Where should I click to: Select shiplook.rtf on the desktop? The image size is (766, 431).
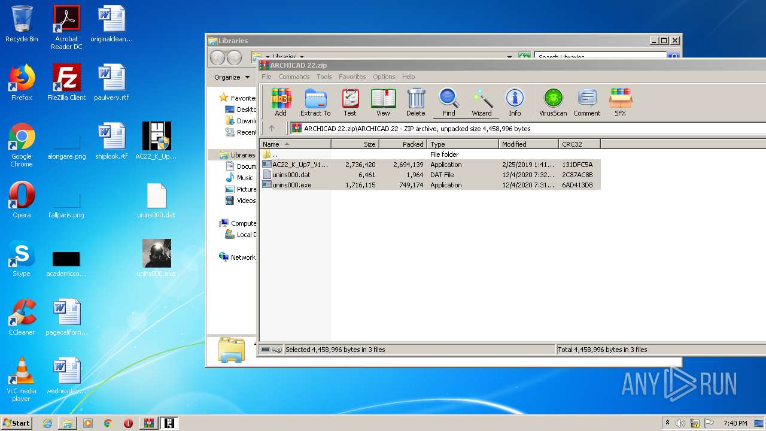pyautogui.click(x=111, y=141)
